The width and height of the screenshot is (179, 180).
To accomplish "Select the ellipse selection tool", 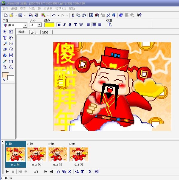I will click(11, 38).
